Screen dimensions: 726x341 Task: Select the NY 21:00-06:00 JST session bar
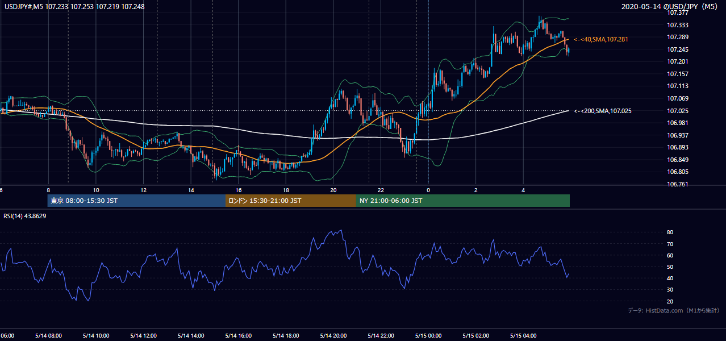point(463,201)
